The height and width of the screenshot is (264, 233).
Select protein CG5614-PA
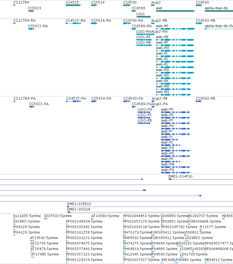[101, 98]
